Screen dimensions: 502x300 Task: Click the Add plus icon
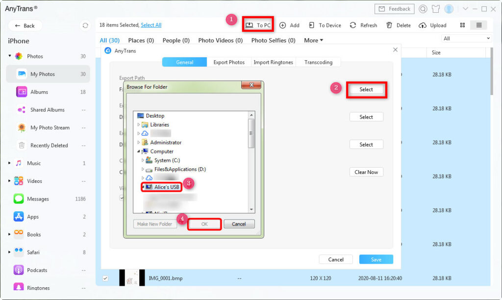click(x=282, y=25)
